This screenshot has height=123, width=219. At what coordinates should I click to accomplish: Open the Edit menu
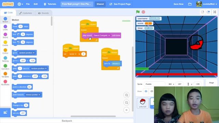click(36, 4)
